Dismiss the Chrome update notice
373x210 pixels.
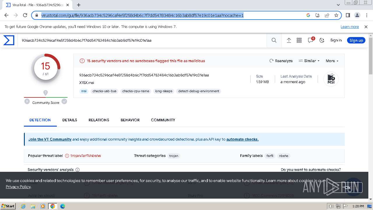pos(366,27)
